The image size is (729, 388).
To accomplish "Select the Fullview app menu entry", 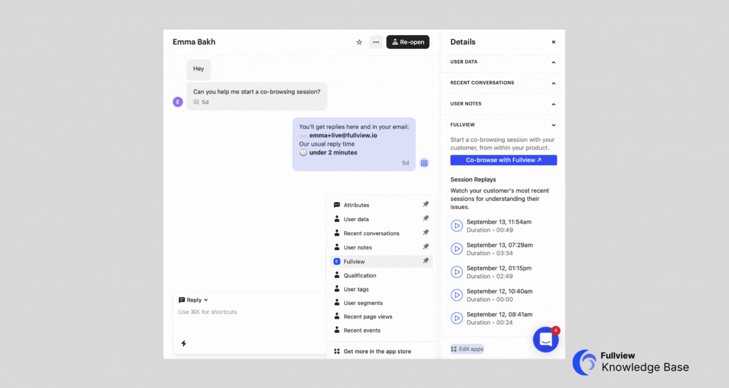I will [382, 261].
